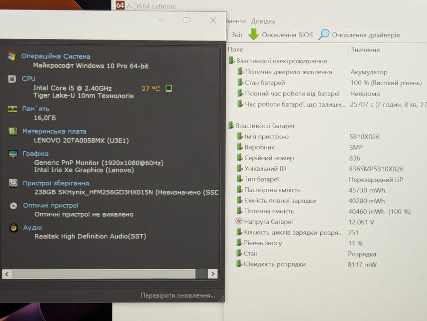Open the Аудіо section heading
The image size is (427, 321).
[x=32, y=227]
